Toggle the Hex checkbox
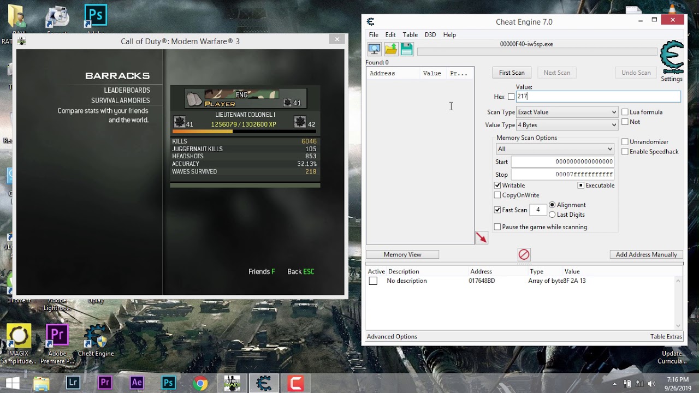 [x=511, y=97]
